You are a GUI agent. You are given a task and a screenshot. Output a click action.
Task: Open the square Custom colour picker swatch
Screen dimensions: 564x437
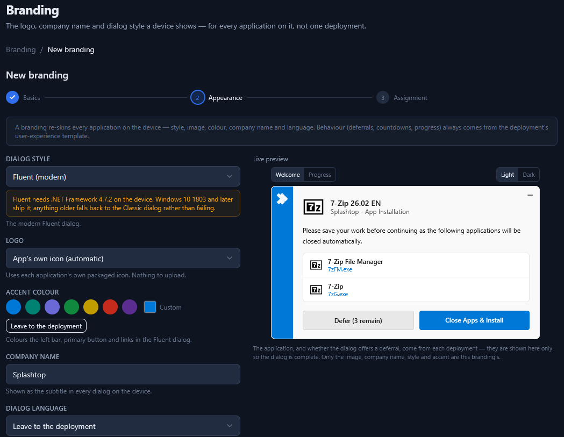[x=150, y=307]
